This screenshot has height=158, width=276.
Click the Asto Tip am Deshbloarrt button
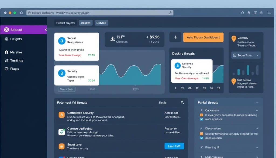click(203, 37)
